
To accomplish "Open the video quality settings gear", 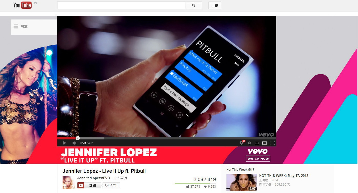I will tap(242, 143).
